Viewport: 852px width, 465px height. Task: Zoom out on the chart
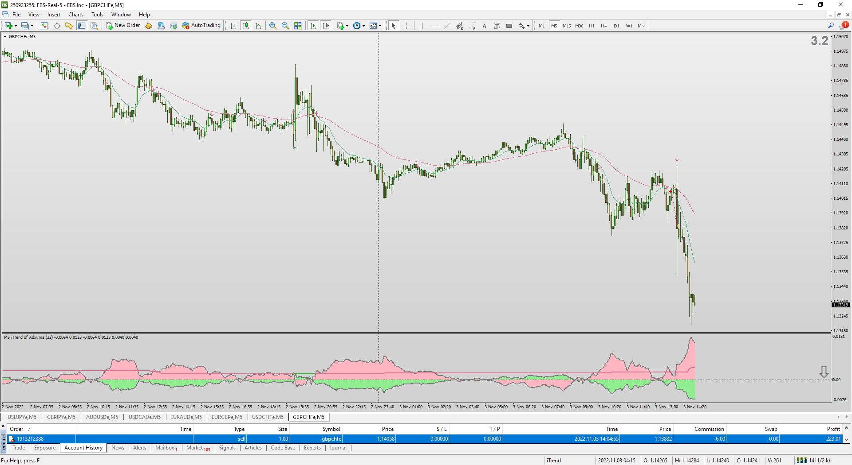pos(285,26)
